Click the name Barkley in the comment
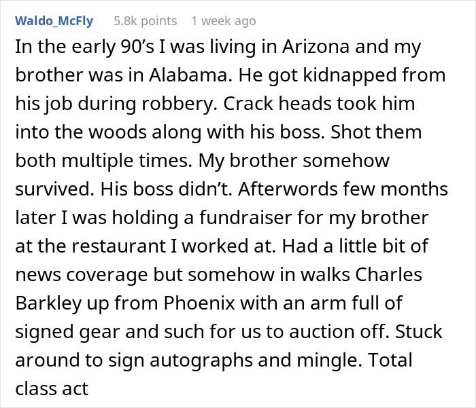 [48, 303]
